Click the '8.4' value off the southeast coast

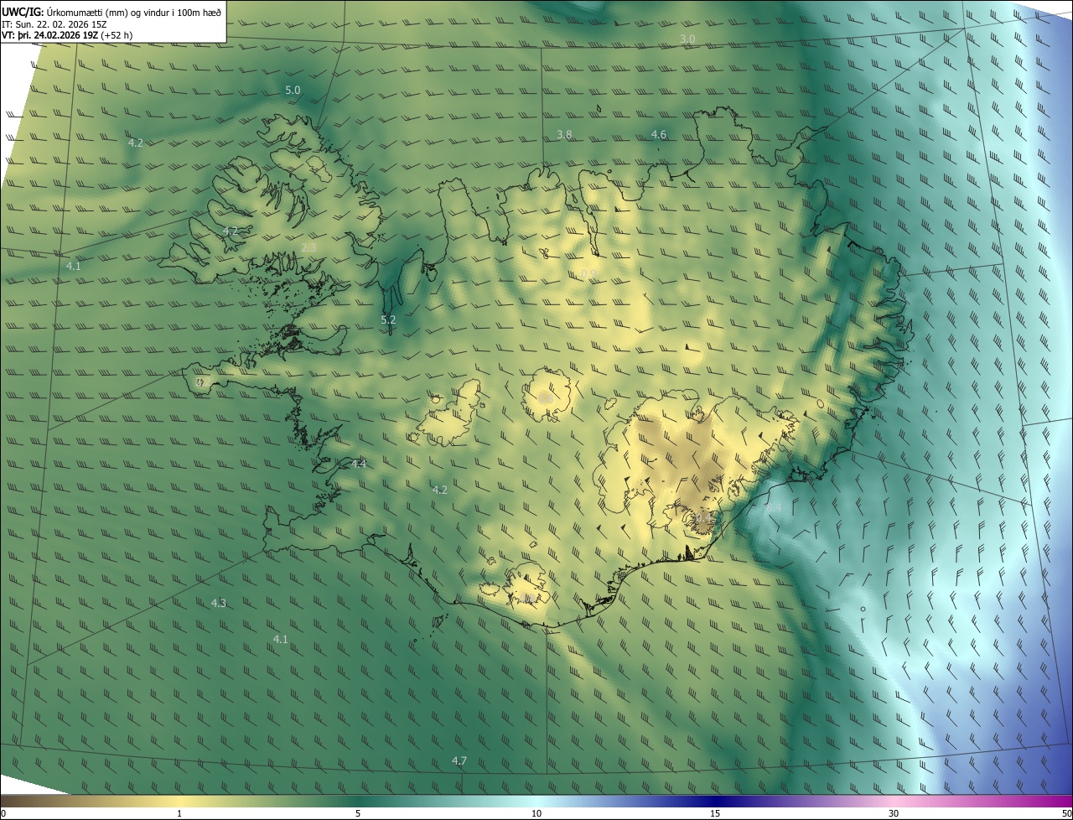[774, 508]
